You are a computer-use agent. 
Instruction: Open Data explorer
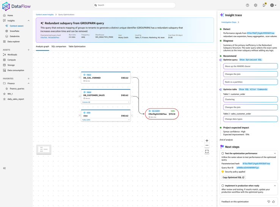click(13, 42)
